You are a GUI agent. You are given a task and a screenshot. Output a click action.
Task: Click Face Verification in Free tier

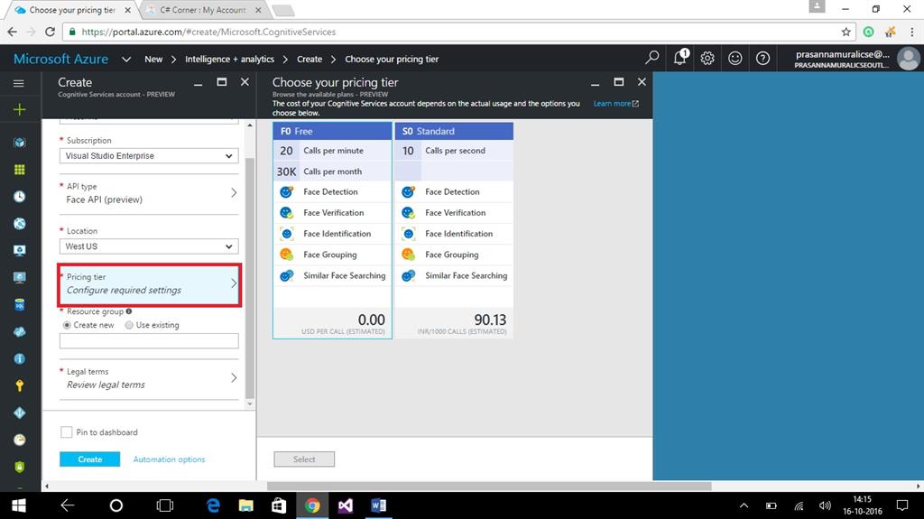tap(334, 212)
